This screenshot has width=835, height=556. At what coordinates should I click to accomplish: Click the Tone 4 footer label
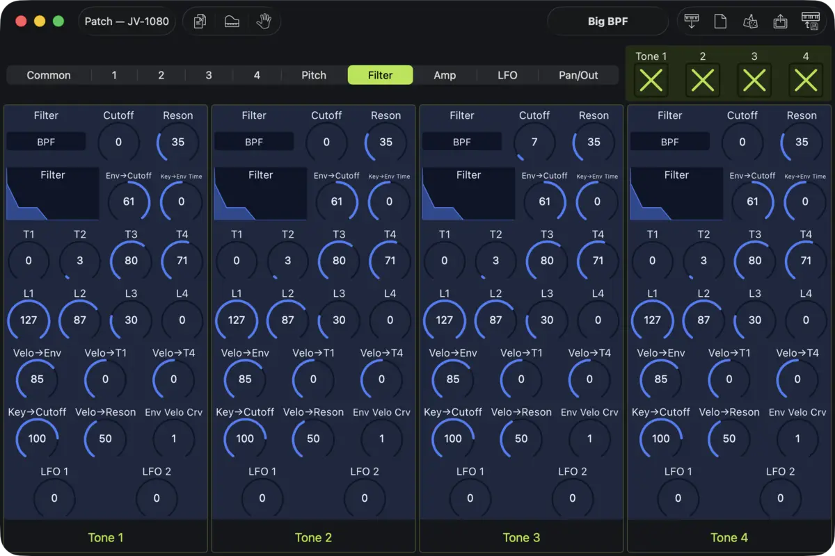pyautogui.click(x=729, y=537)
